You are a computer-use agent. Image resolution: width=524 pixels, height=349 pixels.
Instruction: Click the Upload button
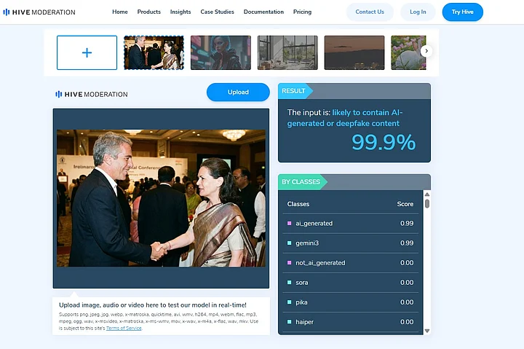(x=238, y=92)
